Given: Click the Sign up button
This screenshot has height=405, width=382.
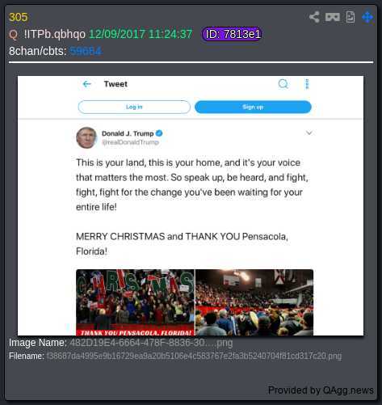Looking at the screenshot, I should pos(253,107).
